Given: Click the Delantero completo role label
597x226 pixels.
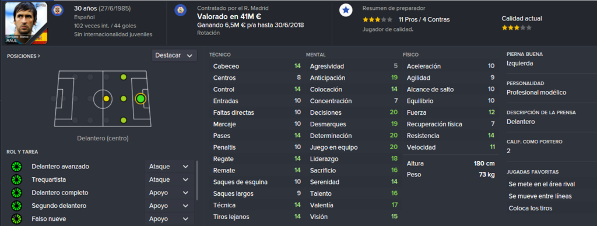Looking at the screenshot, I should click(x=60, y=193).
